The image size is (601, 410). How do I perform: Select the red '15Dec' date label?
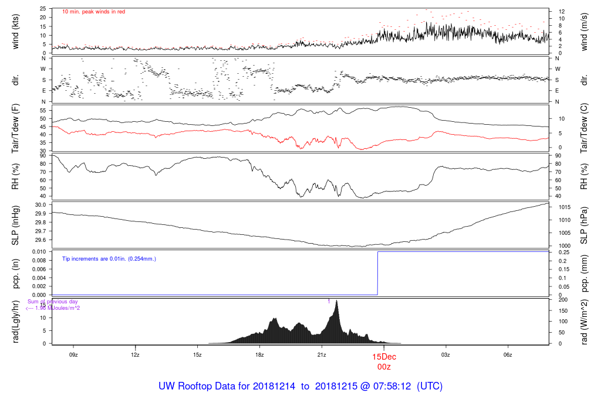tap(384, 357)
